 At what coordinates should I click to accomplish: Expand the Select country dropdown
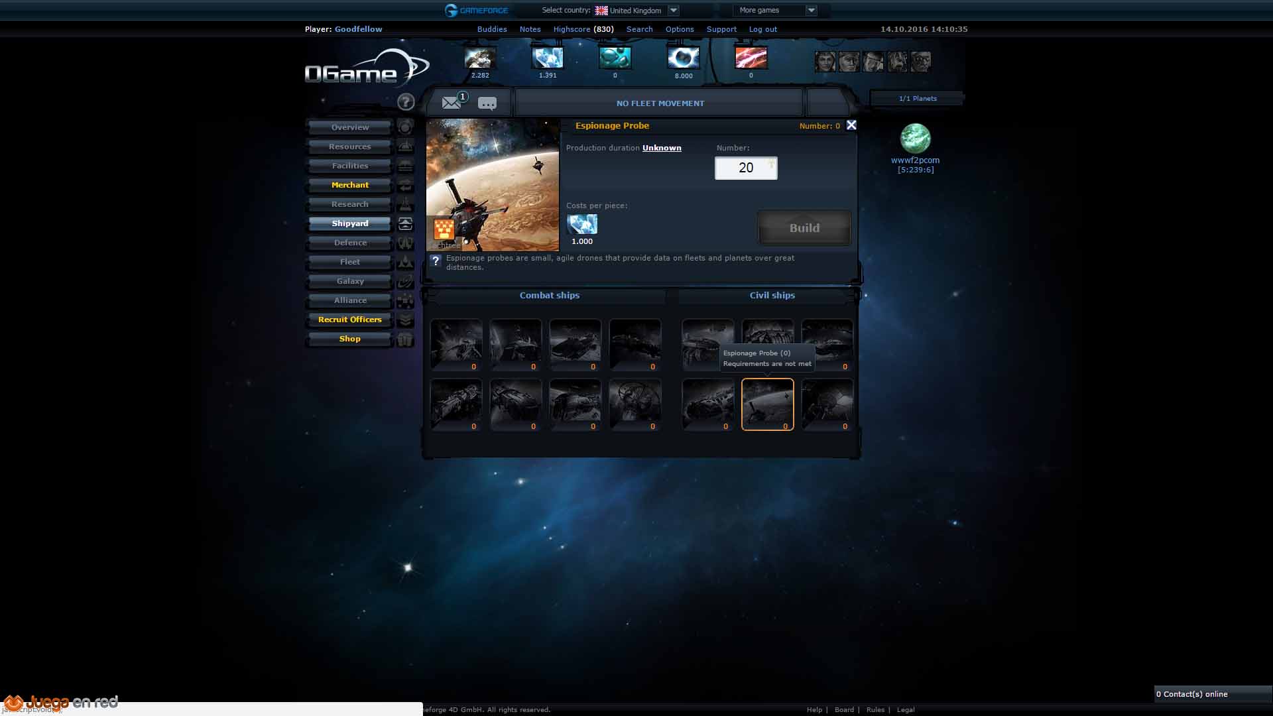[674, 10]
